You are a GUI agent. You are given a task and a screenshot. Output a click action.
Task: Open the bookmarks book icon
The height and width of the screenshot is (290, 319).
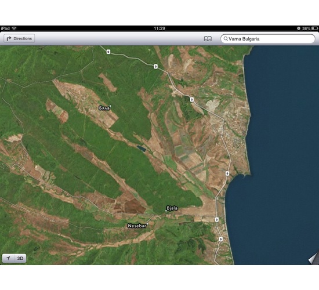pyautogui.click(x=208, y=38)
